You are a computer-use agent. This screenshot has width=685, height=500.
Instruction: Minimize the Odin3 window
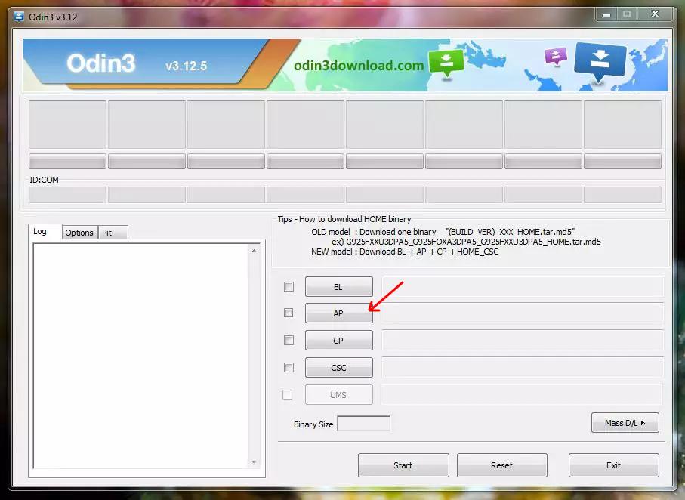pos(606,14)
